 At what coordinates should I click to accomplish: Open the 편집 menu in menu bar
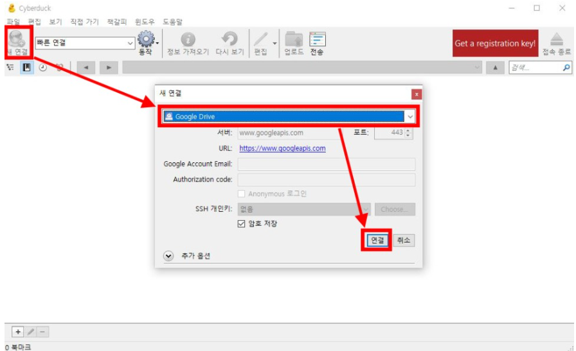pyautogui.click(x=34, y=22)
